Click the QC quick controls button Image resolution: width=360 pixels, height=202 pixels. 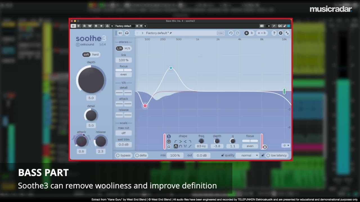[280, 26]
